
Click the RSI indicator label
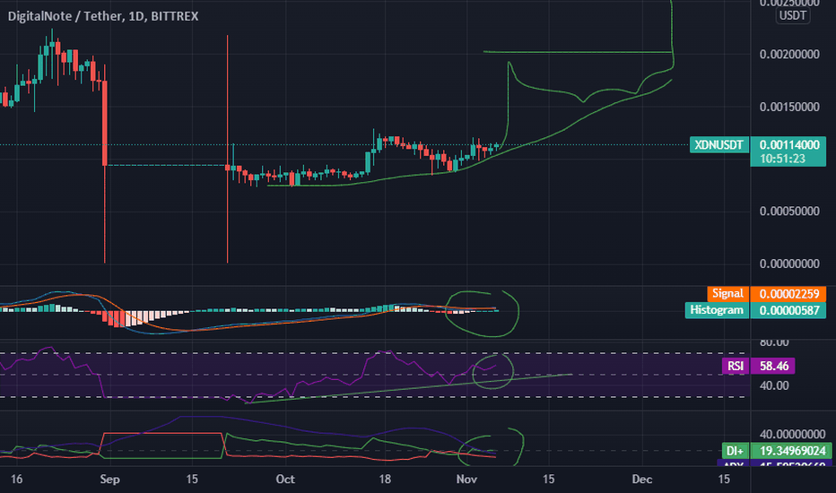[736, 366]
